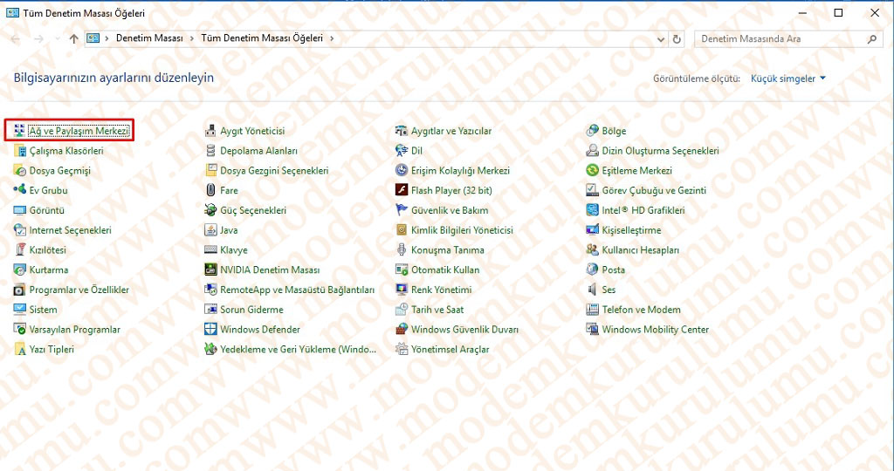Image resolution: width=894 pixels, height=471 pixels.
Task: Refresh the Control Panel view
Action: click(677, 39)
